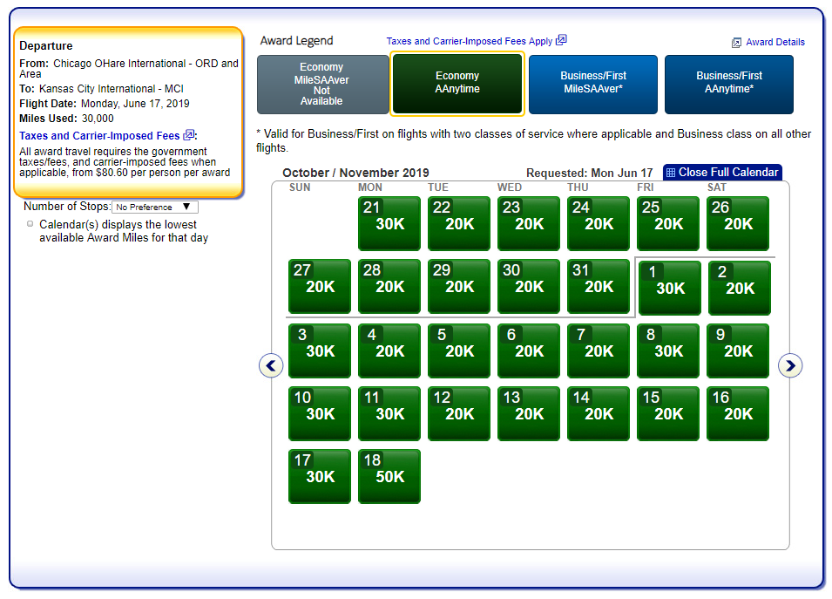Click the previous month arrow icon
Viewport: 832px width, 599px height.
tap(271, 366)
